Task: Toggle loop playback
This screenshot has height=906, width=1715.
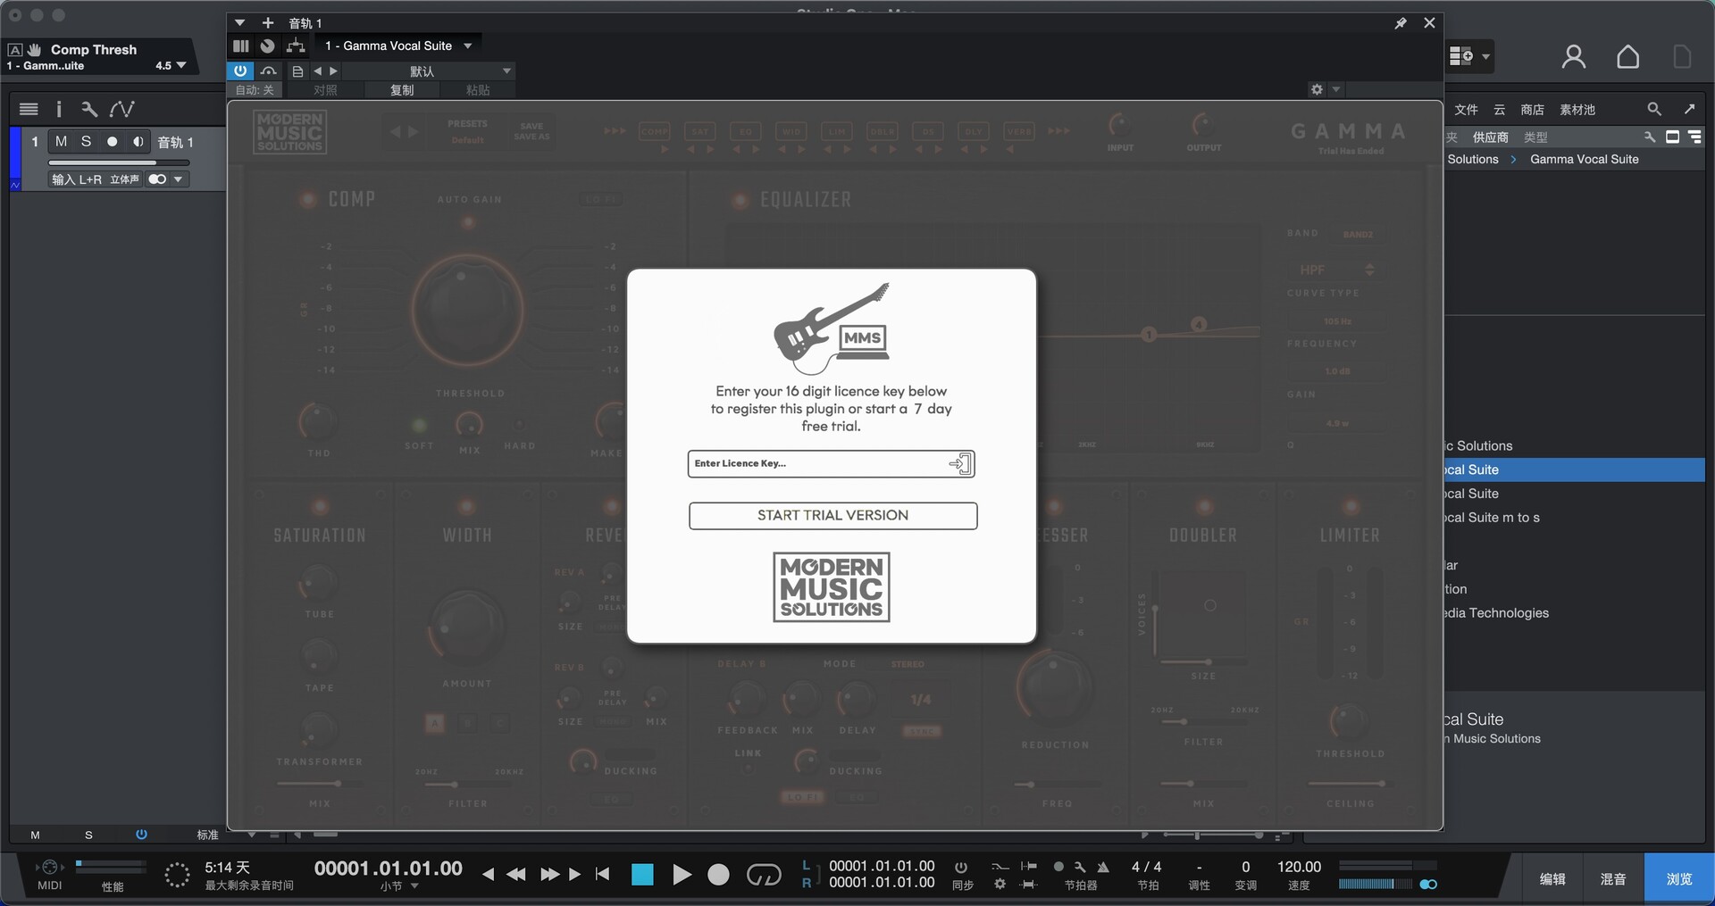Action: click(763, 875)
